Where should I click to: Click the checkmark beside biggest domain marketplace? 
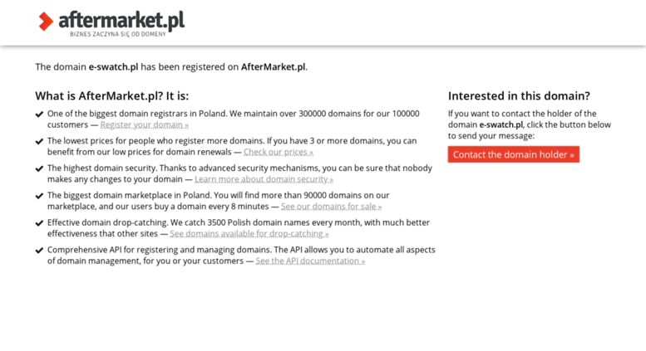point(39,196)
